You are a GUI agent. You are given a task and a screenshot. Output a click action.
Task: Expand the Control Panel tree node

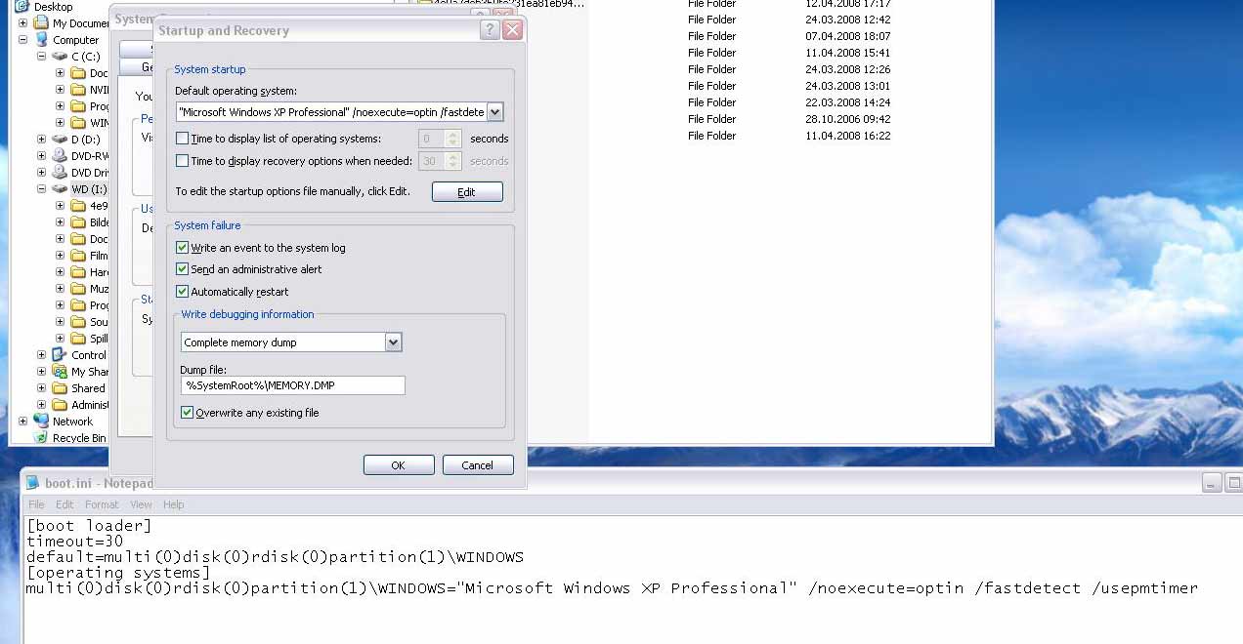click(x=41, y=355)
